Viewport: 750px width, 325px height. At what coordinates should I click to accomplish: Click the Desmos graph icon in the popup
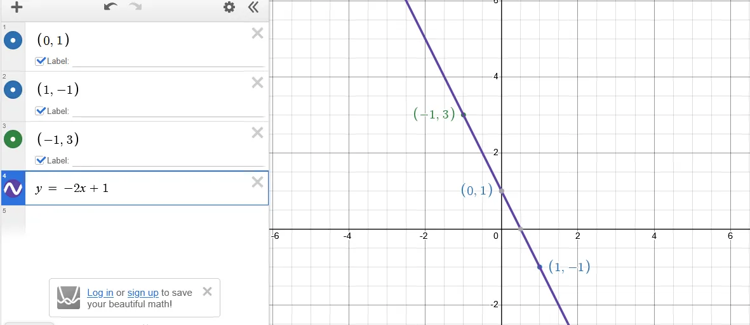coord(69,298)
